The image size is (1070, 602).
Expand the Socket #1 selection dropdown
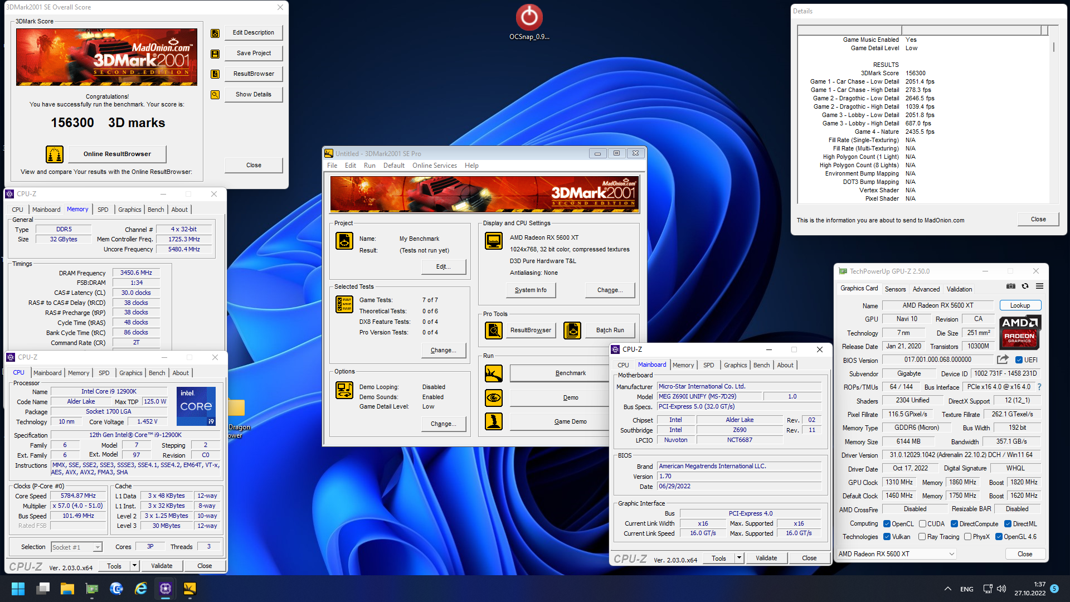(98, 547)
